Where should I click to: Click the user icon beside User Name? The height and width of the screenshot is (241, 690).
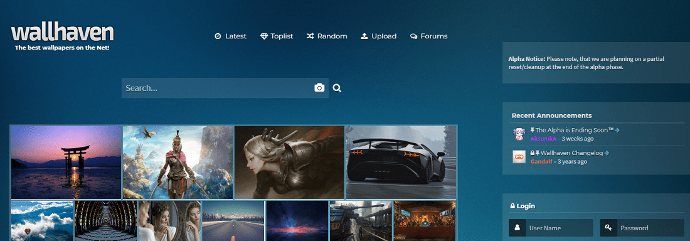517,228
